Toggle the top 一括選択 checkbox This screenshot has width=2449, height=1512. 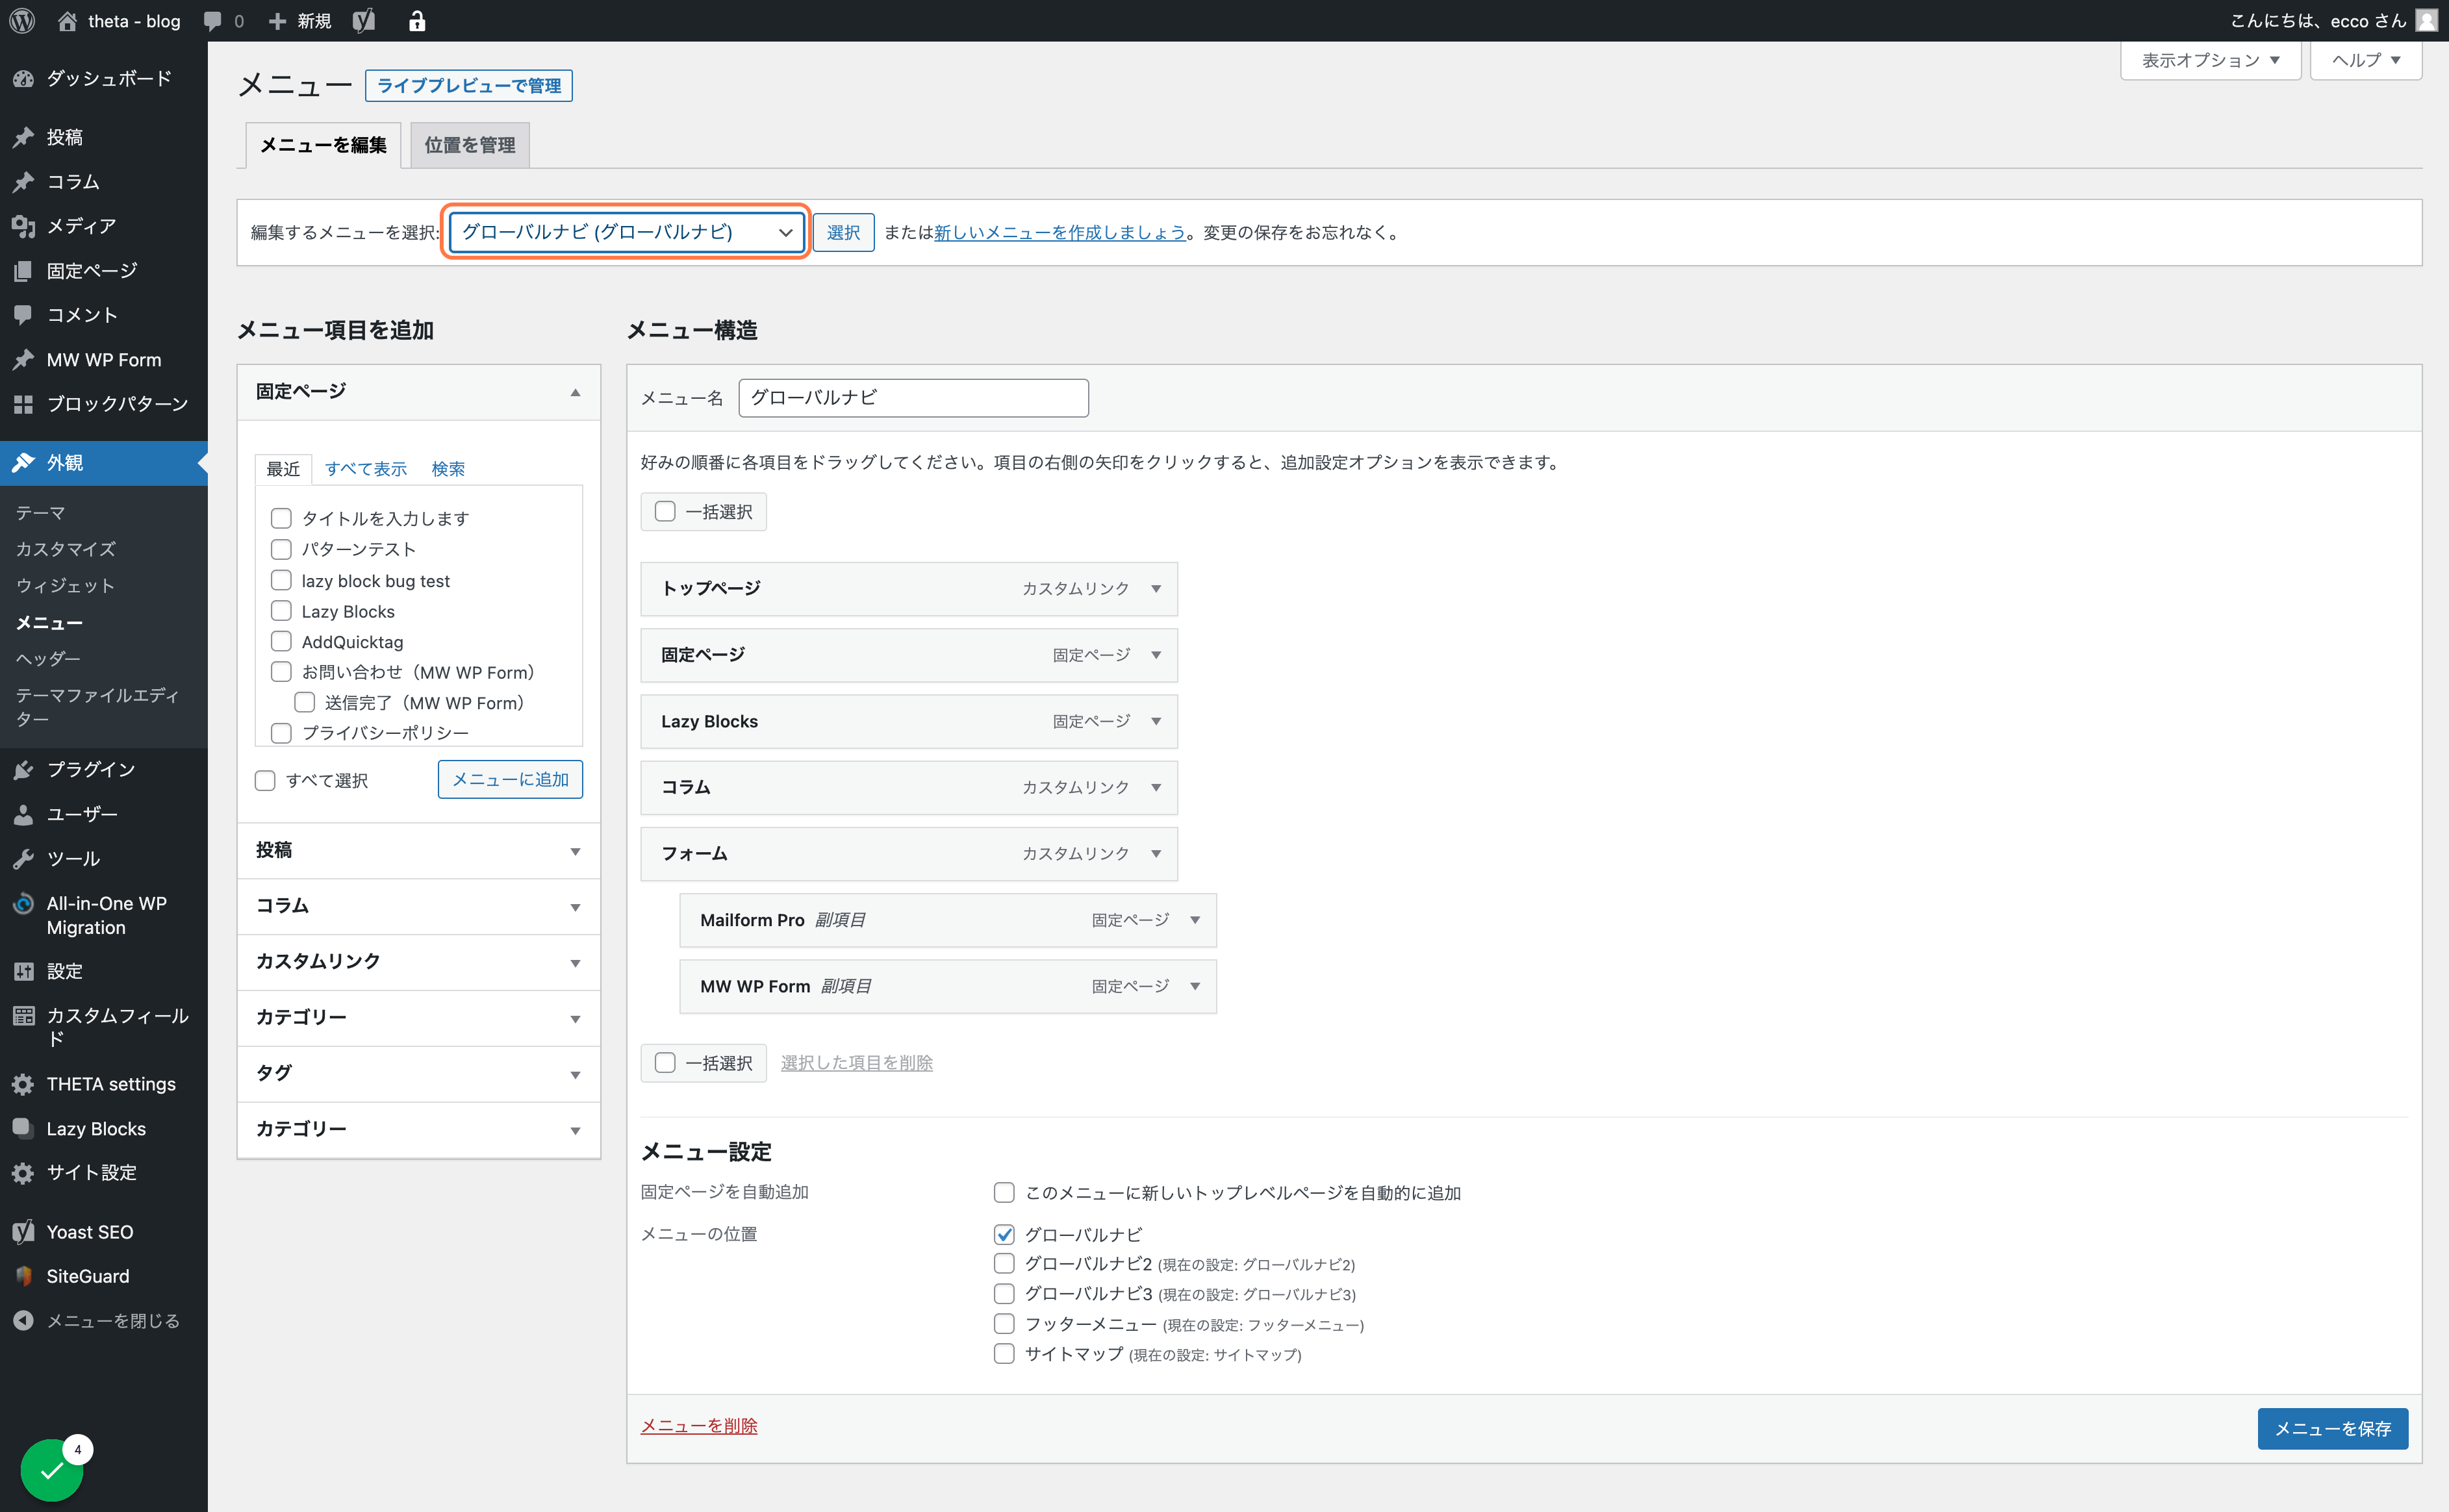click(665, 511)
